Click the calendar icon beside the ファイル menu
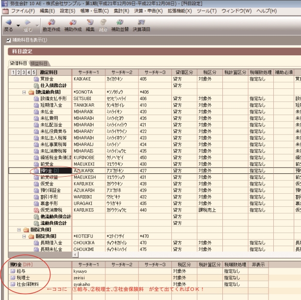This screenshot has width=301, height=300. click(x=5, y=11)
